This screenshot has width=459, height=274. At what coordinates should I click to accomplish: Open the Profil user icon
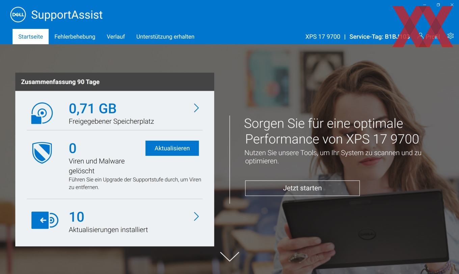coord(421,36)
